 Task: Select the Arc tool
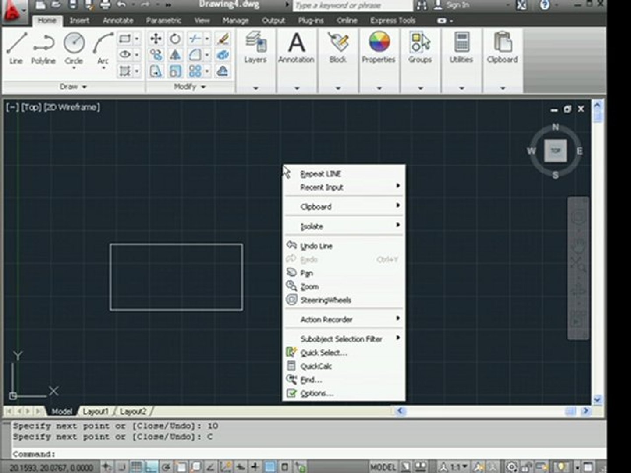pyautogui.click(x=103, y=48)
